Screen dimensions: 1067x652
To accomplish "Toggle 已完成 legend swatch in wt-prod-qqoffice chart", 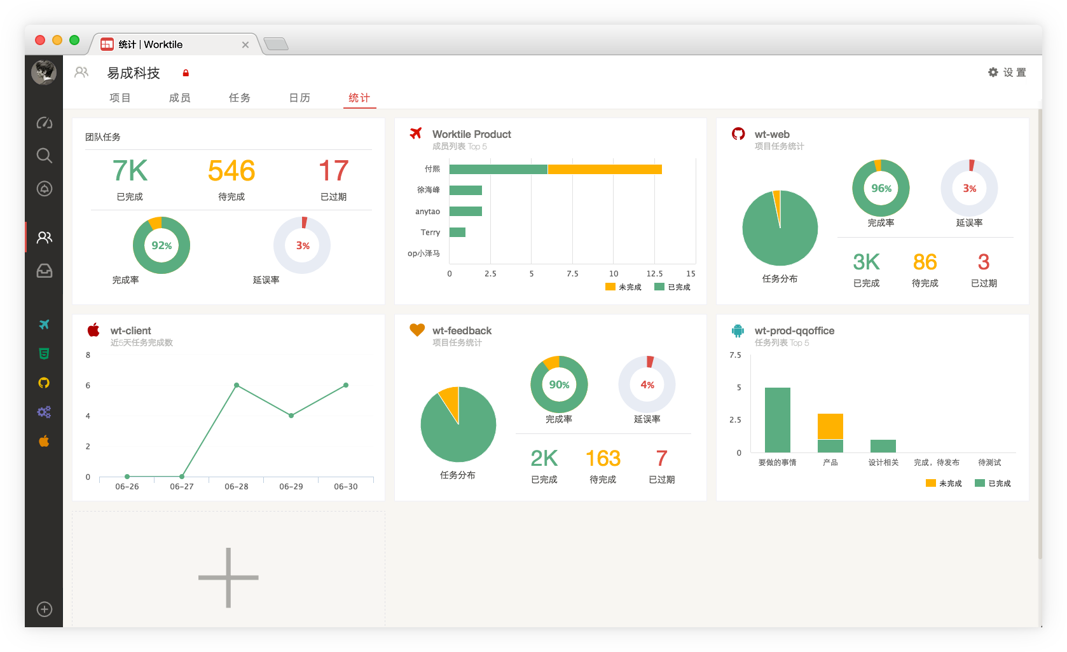I will tap(980, 483).
